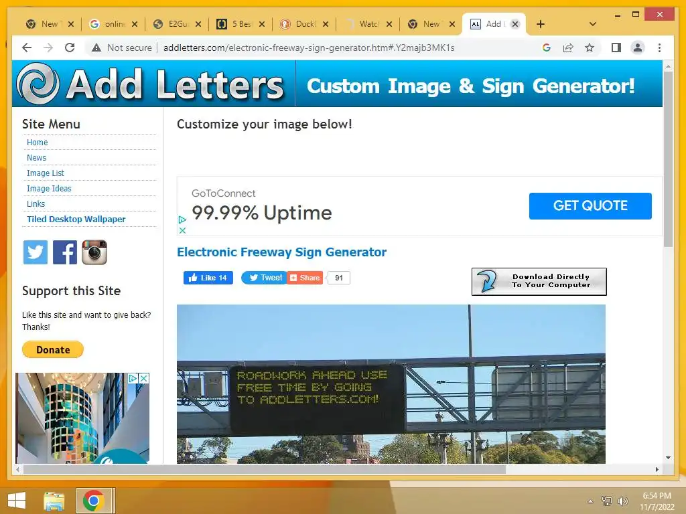The image size is (686, 514).
Task: Open the Chrome profile avatar
Action: click(638, 48)
